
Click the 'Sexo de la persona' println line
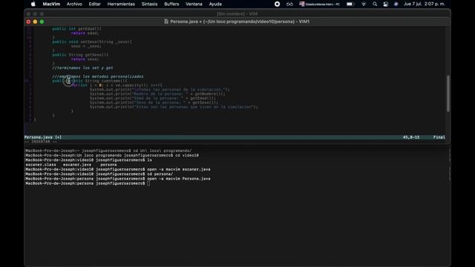click(x=154, y=102)
